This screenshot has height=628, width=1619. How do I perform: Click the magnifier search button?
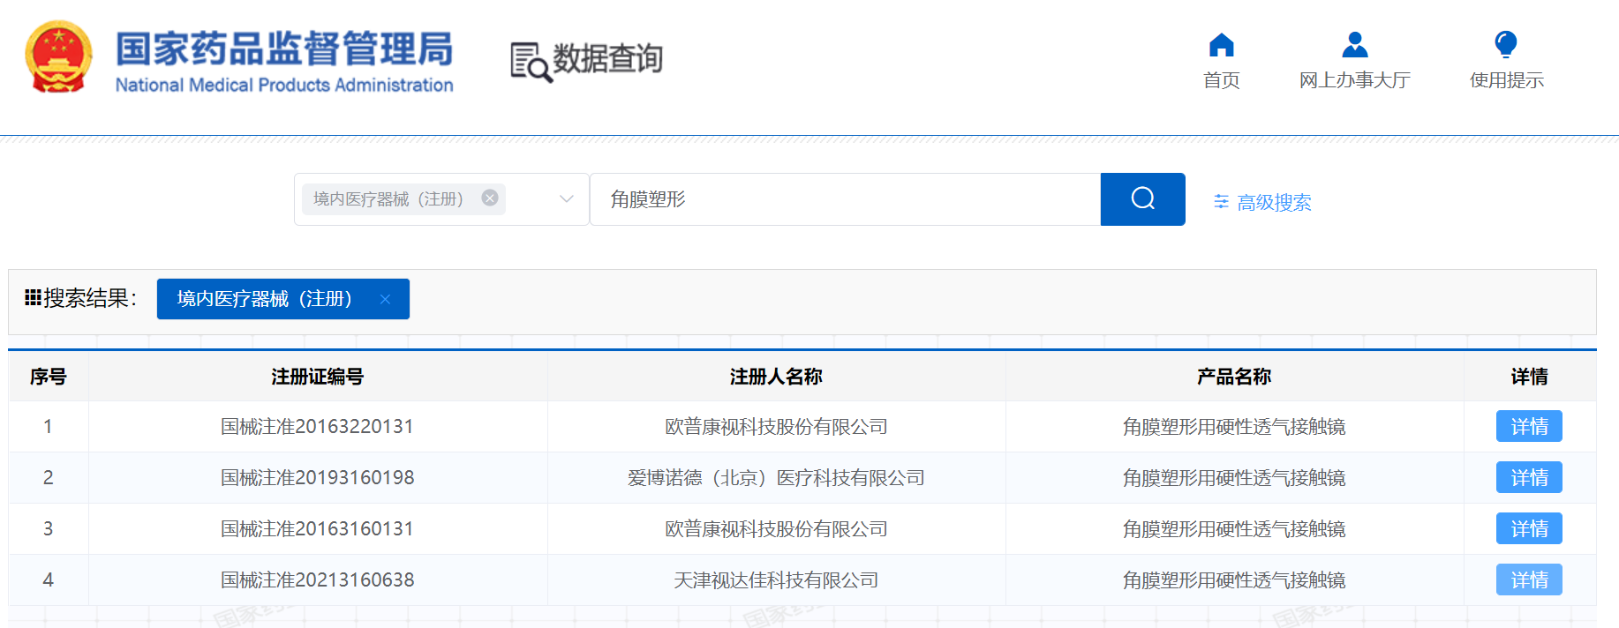coord(1142,199)
